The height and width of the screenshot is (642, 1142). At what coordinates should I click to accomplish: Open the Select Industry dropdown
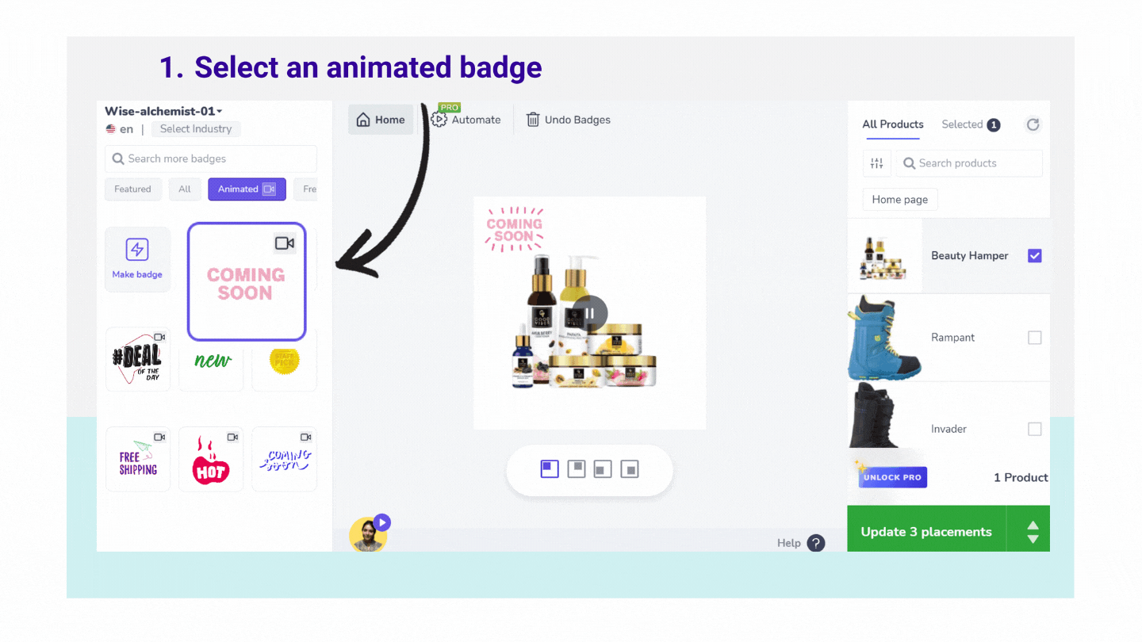pyautogui.click(x=196, y=129)
